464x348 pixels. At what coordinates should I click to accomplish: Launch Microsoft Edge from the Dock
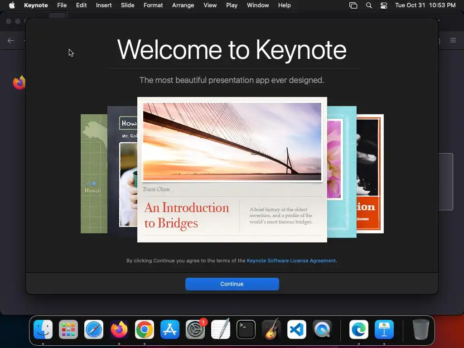pyautogui.click(x=359, y=329)
